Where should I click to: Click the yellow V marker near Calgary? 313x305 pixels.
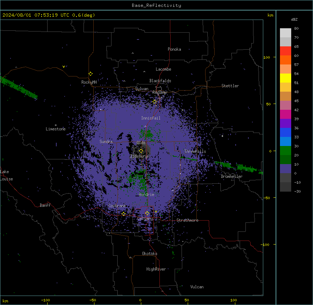coord(156,212)
